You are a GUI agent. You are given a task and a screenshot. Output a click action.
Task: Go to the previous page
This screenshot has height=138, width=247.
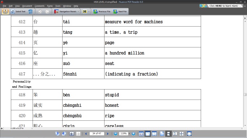pyautogui.click(x=86, y=134)
